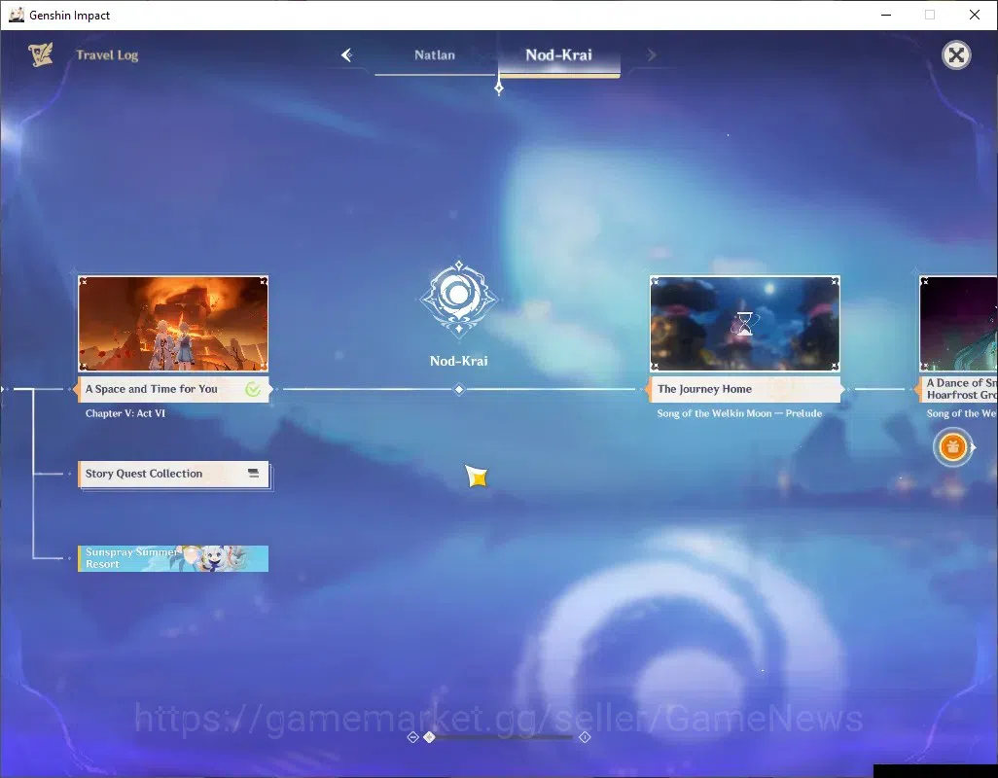The height and width of the screenshot is (778, 998).
Task: Click the Nod-Krai label under emblem
Action: 459,362
